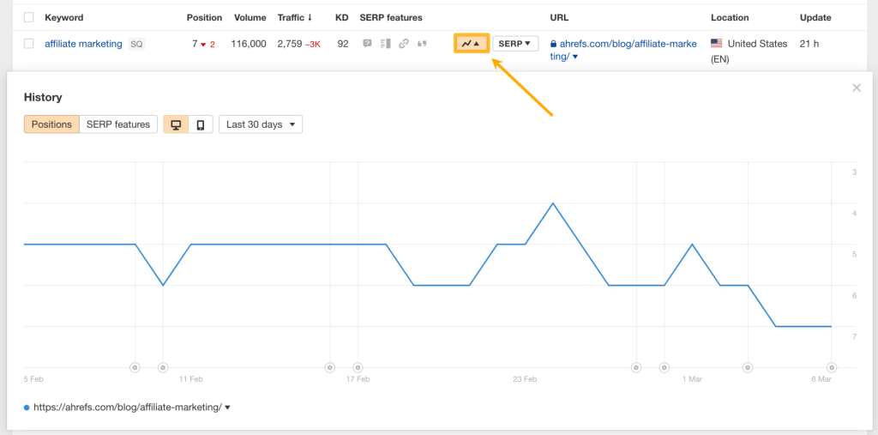Click the sitelinks chain icon in SERP features
The height and width of the screenshot is (435, 878).
coord(404,44)
